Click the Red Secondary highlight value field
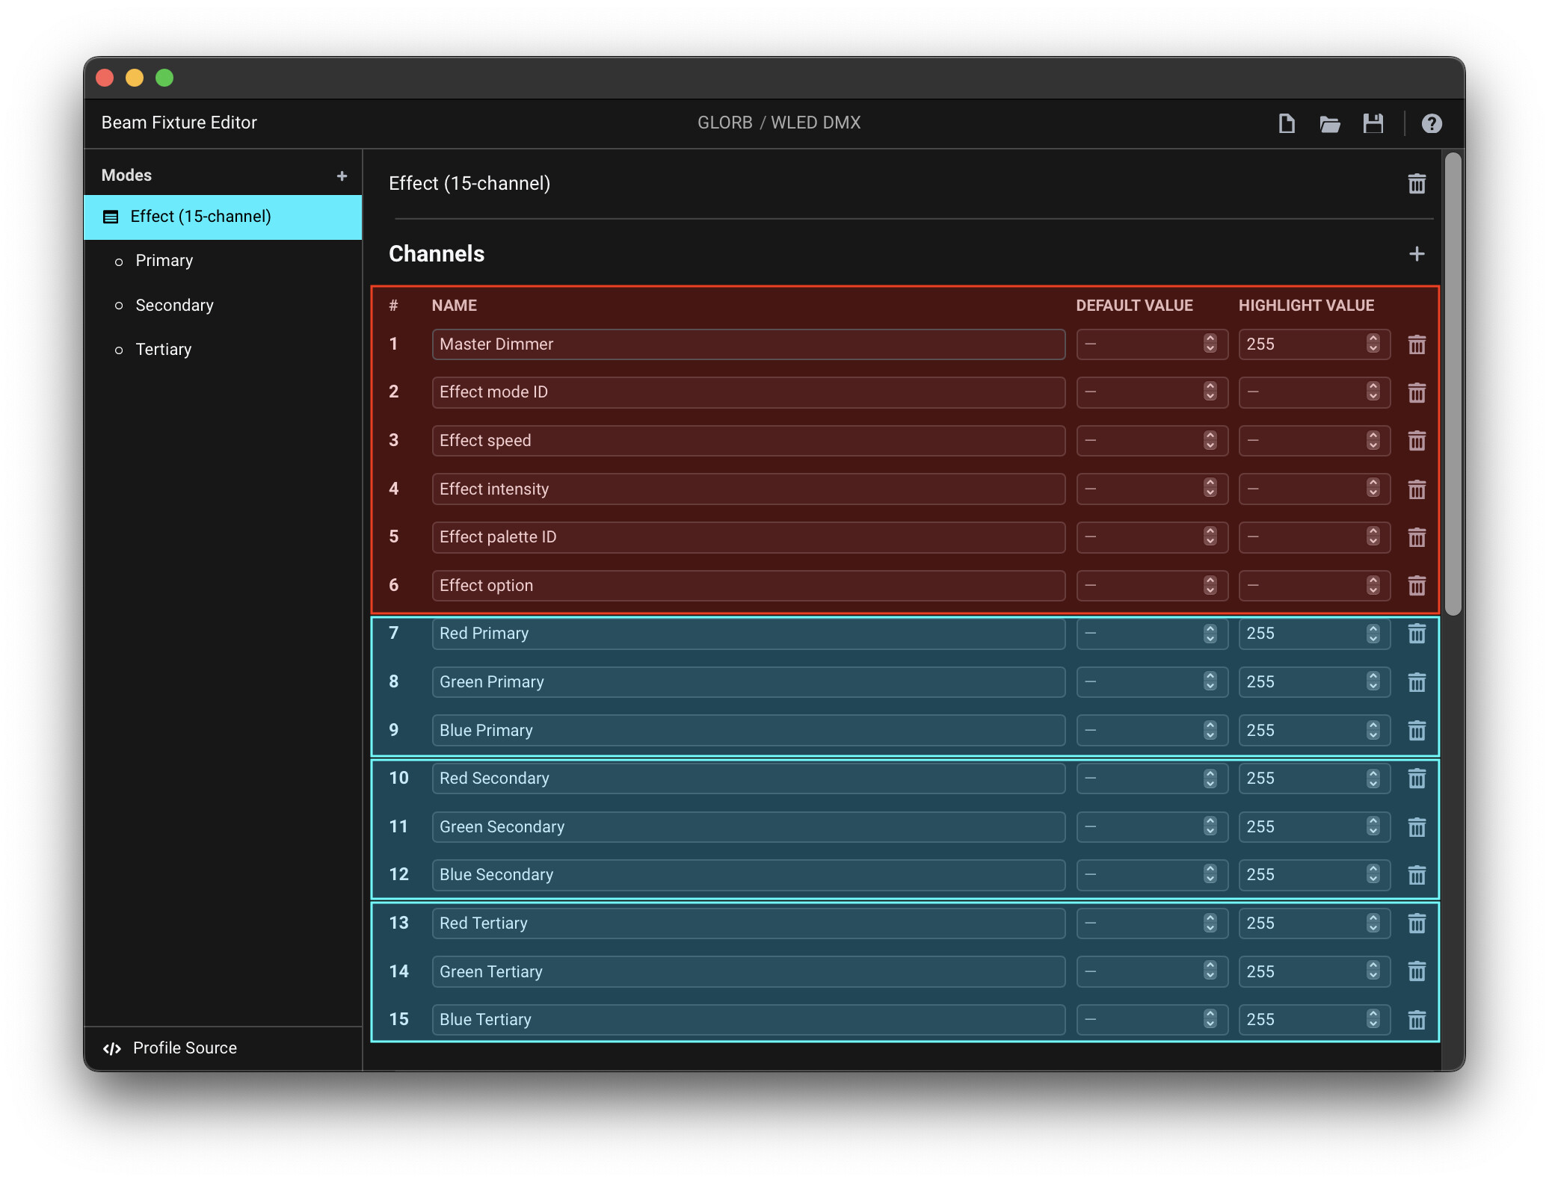The width and height of the screenshot is (1549, 1182). [1314, 779]
